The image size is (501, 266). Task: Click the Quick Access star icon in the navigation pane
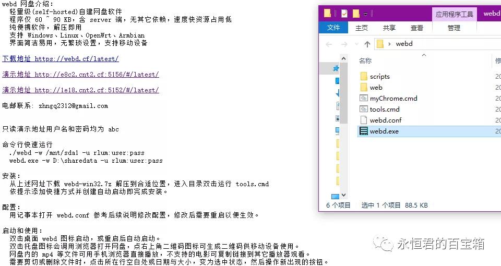pyautogui.click(x=336, y=68)
